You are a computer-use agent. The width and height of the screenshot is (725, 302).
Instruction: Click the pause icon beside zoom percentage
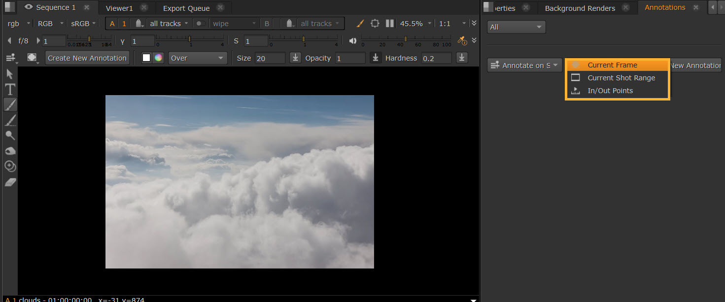tap(389, 23)
